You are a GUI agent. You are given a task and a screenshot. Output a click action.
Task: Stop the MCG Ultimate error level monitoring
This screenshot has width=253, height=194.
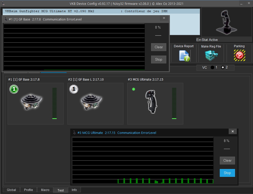click(227, 173)
